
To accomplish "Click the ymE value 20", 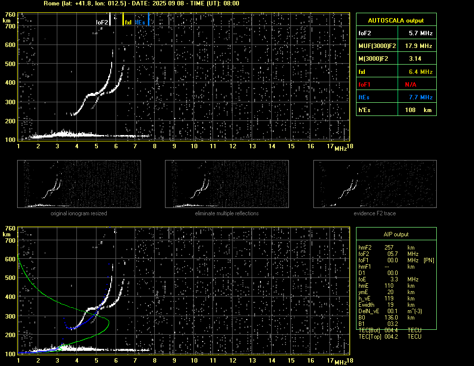I will 390,292.
